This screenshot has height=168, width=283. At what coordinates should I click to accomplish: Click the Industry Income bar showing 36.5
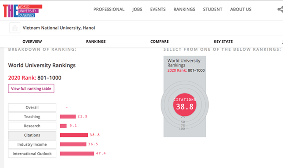click(73, 144)
